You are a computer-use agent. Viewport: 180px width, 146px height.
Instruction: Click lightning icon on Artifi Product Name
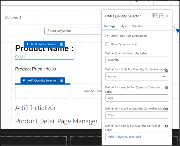[28, 44]
